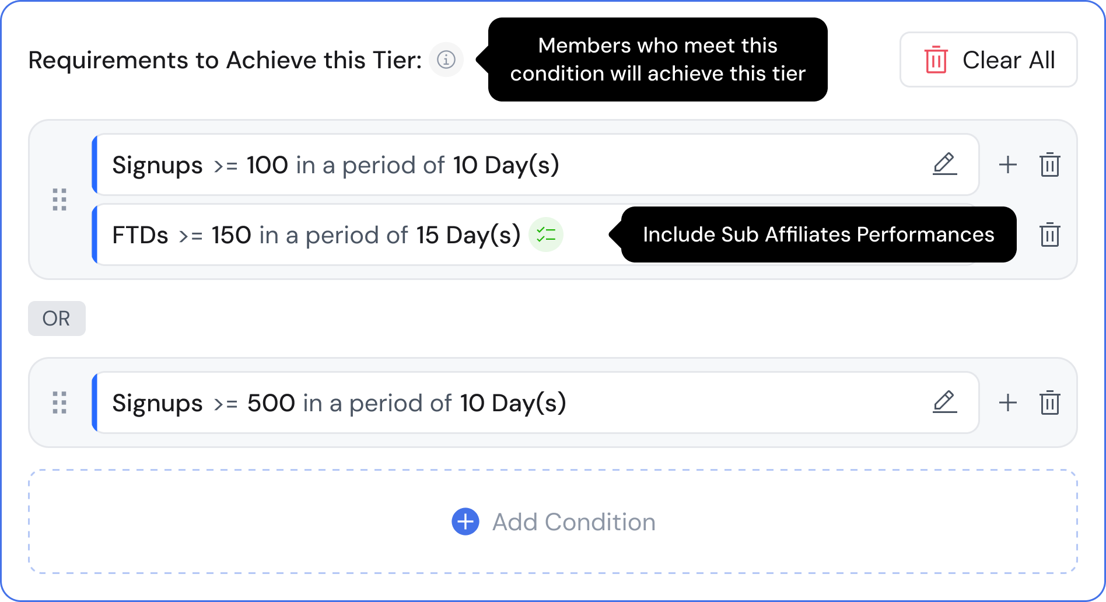Click the green sub affiliates checklist icon
This screenshot has height=602, width=1106.
coord(545,235)
